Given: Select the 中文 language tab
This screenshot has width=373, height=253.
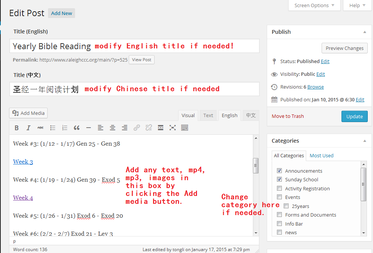Looking at the screenshot, I should [x=251, y=116].
